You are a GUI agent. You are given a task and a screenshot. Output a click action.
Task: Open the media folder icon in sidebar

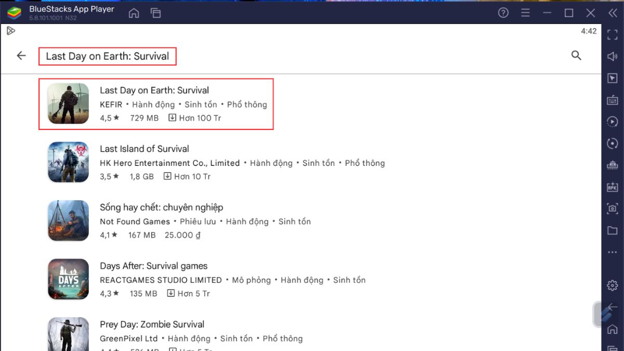point(613,230)
